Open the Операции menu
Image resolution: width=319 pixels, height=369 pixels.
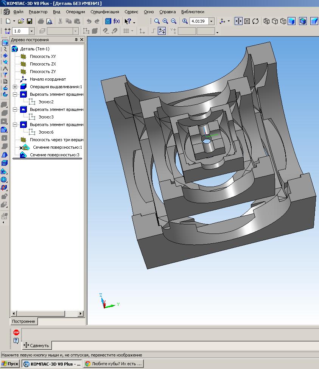coord(75,12)
